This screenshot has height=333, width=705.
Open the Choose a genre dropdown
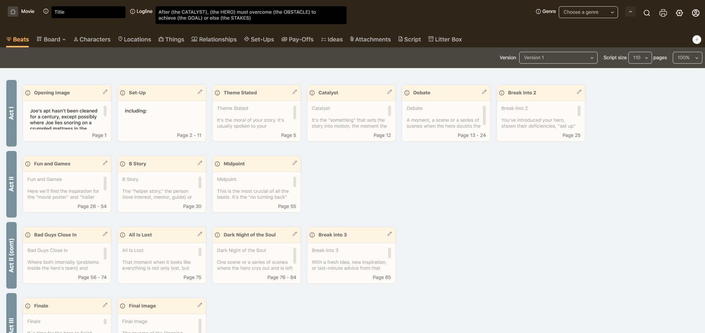588,12
